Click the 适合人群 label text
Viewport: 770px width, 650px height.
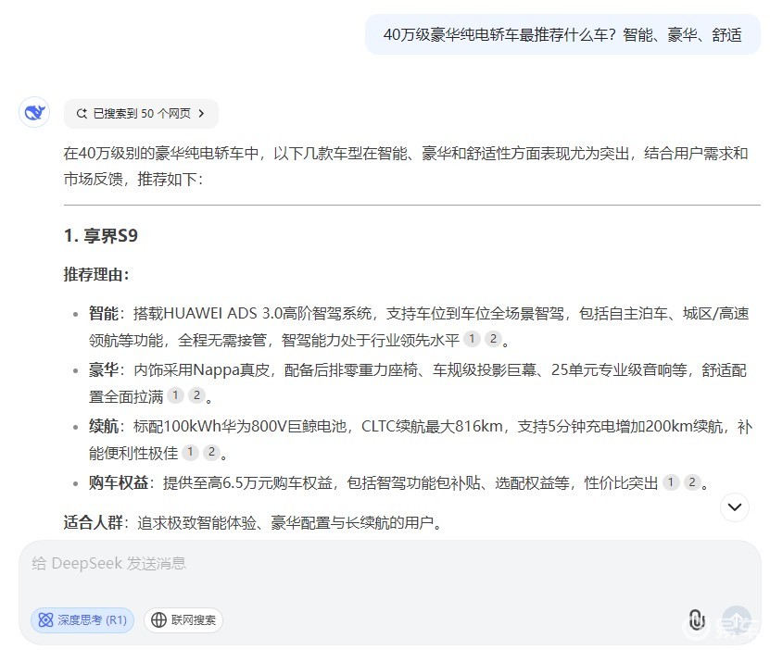click(x=94, y=522)
